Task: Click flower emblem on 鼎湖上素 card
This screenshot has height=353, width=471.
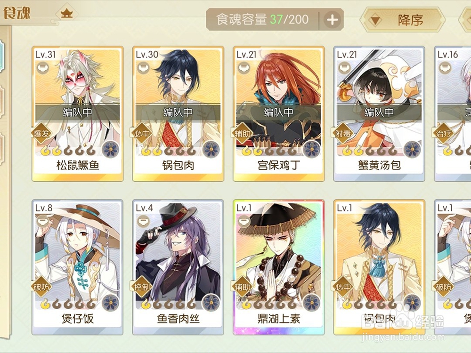Action: tap(311, 303)
